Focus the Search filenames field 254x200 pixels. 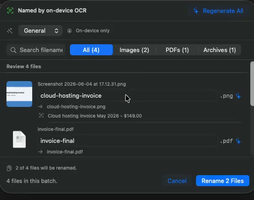[36, 50]
